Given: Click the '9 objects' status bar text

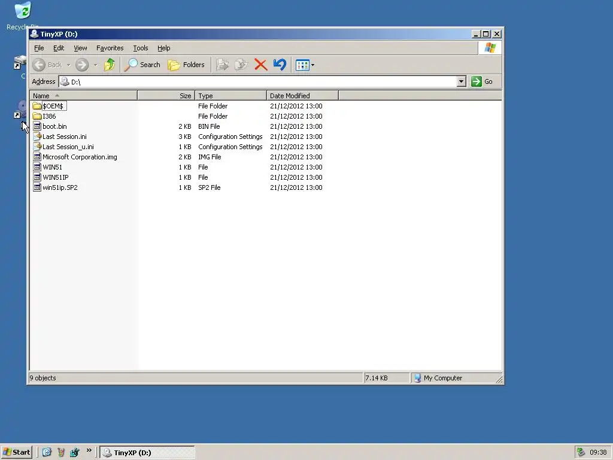Looking at the screenshot, I should click(x=43, y=378).
